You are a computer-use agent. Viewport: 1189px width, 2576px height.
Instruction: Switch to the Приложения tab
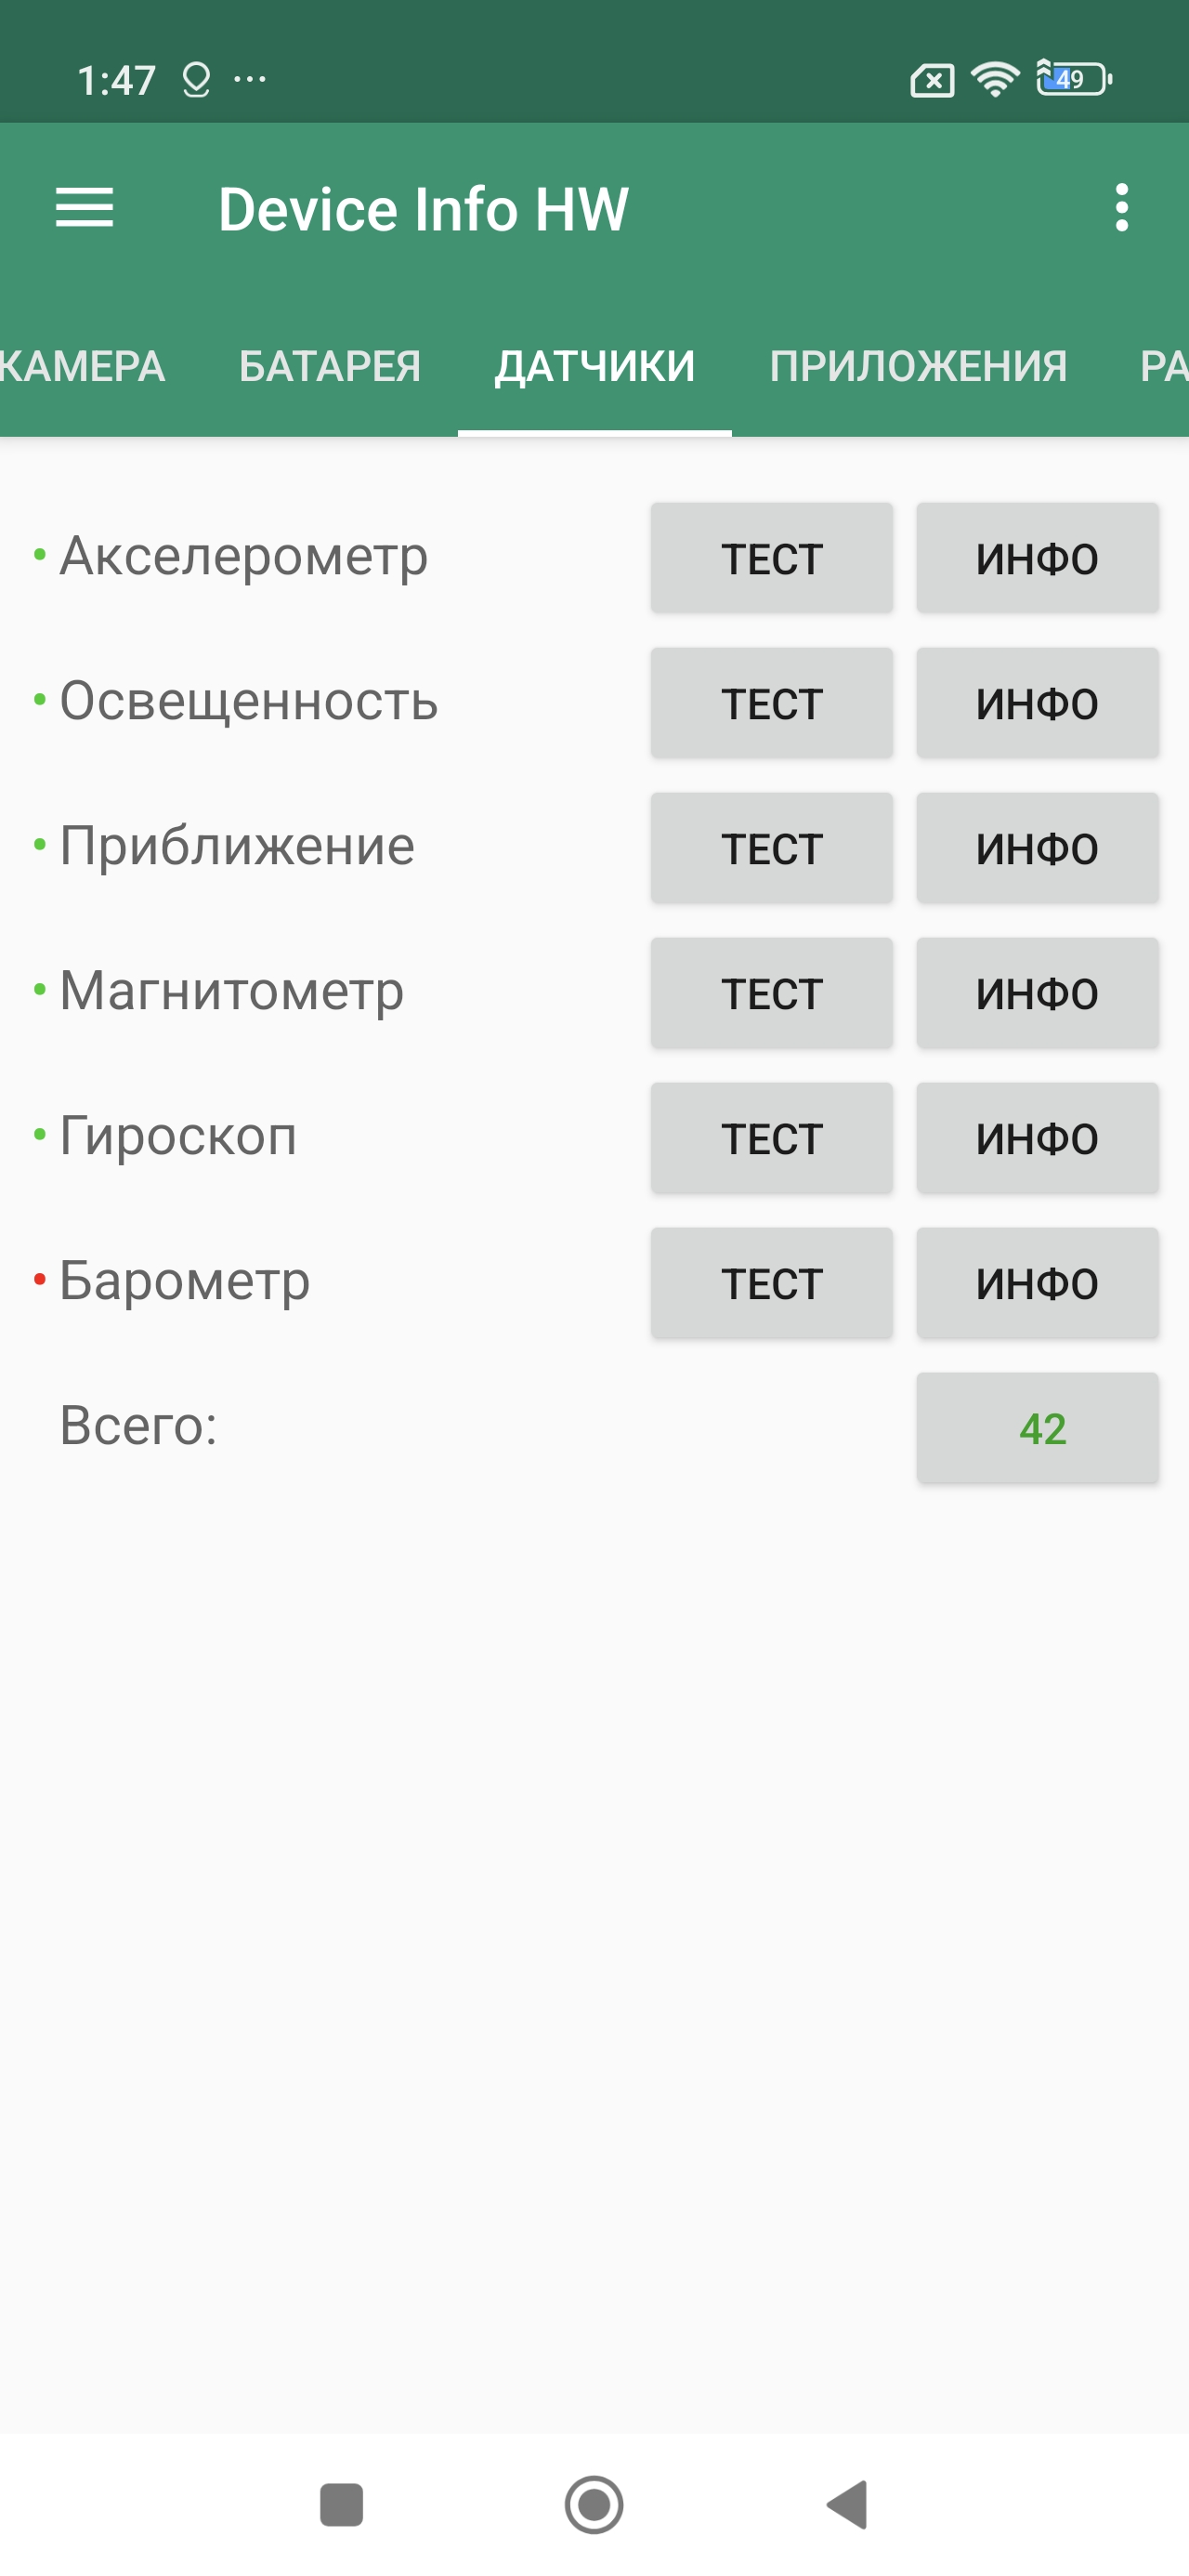tap(918, 366)
